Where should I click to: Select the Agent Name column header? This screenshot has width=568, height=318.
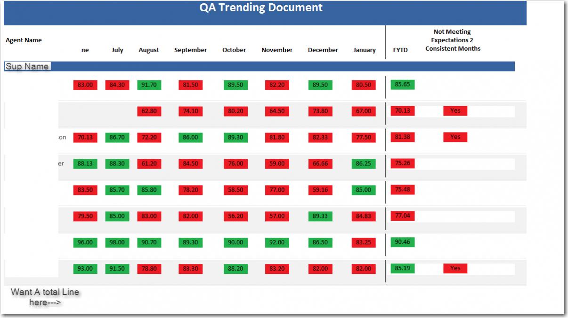click(24, 40)
